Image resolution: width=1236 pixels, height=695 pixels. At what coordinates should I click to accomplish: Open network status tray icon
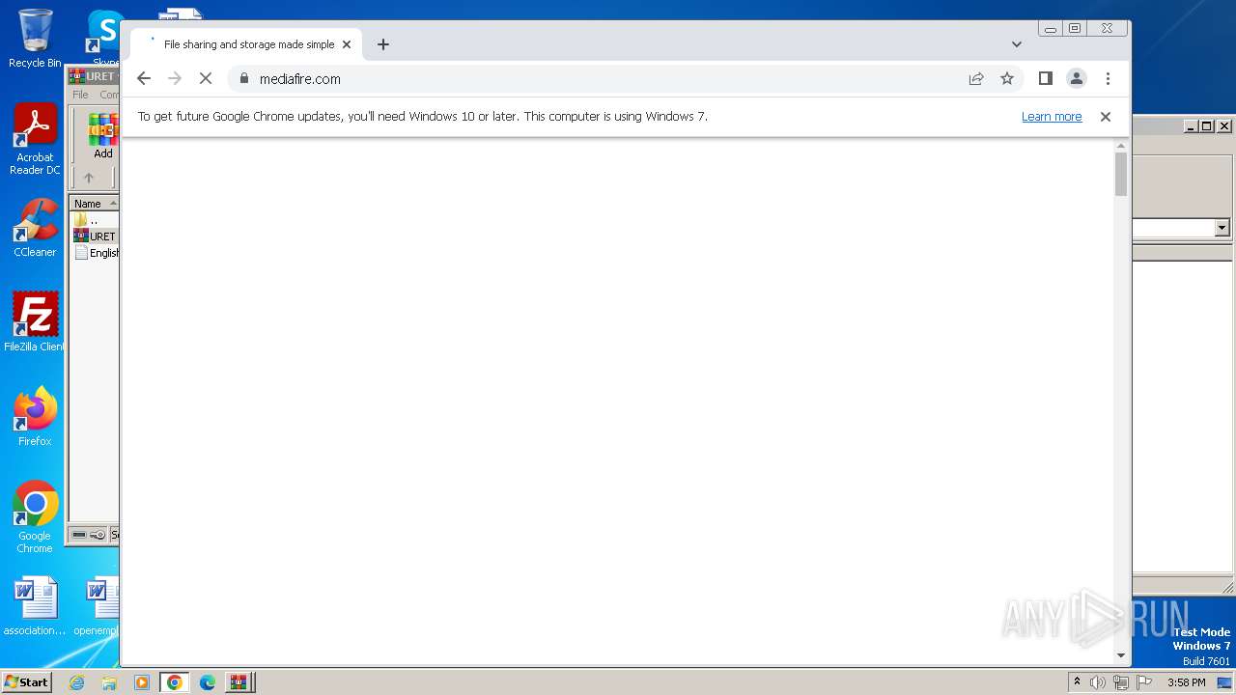[x=1120, y=682]
